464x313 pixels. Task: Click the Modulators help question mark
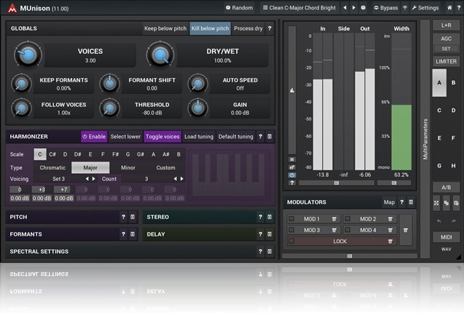(401, 202)
